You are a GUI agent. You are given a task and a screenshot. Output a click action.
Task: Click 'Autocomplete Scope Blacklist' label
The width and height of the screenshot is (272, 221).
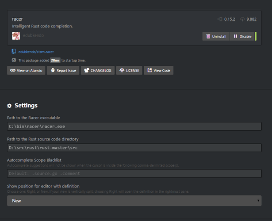coord(34,160)
